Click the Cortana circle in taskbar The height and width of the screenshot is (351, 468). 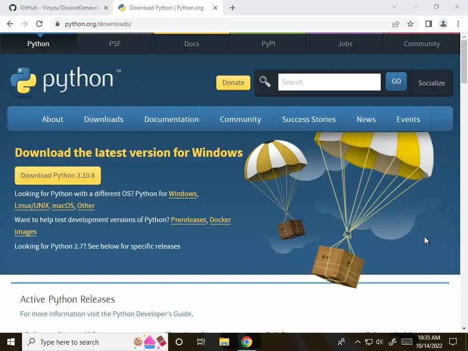coord(179,342)
